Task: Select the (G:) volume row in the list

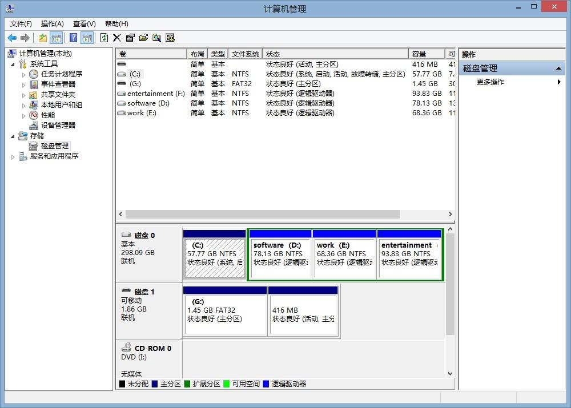Action: tap(285, 84)
